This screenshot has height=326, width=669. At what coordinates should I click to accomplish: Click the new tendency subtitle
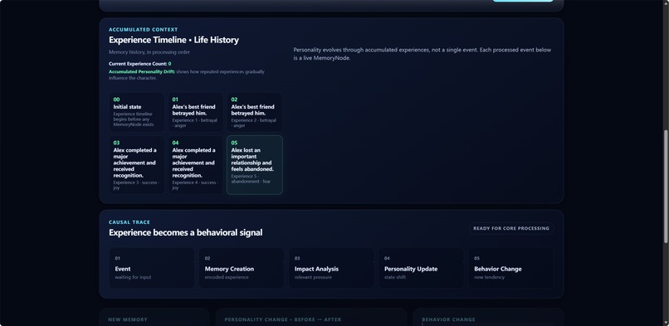[490, 277]
